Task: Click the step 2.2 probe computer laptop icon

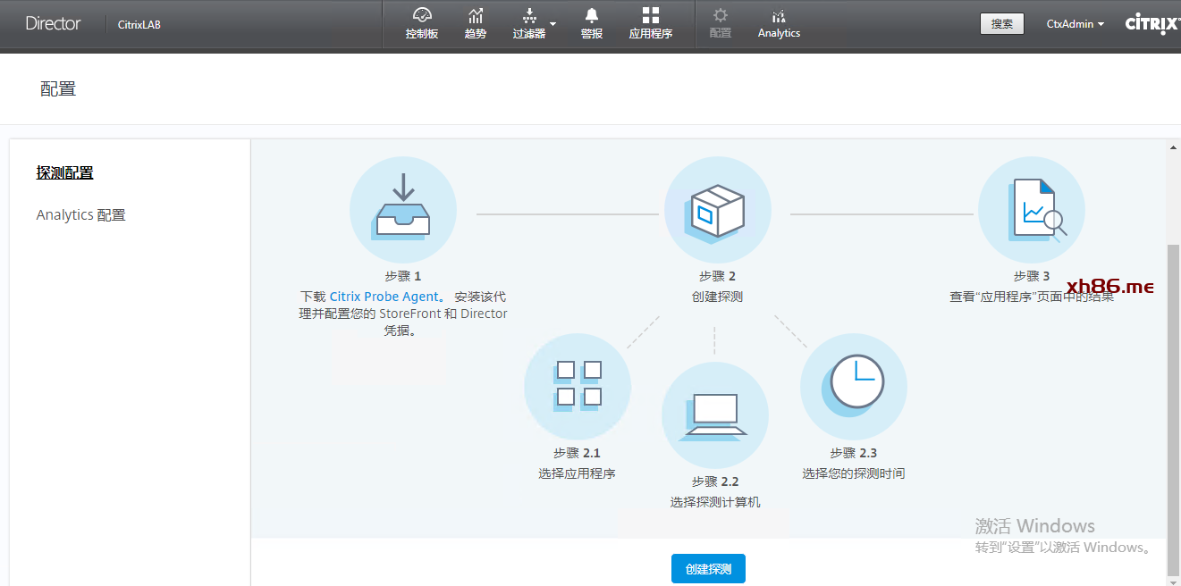Action: (x=715, y=415)
